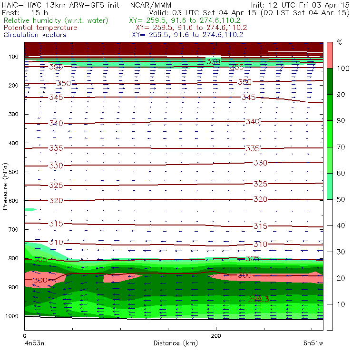The height and width of the screenshot is (352, 352).
Task: Select the red "Potential temperature" legend label
Action: tap(40, 28)
